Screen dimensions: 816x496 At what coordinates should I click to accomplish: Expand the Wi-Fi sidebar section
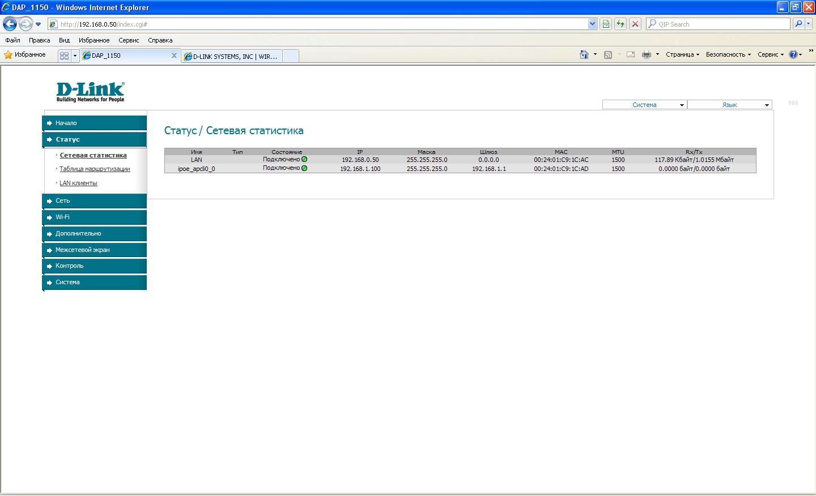click(x=95, y=217)
